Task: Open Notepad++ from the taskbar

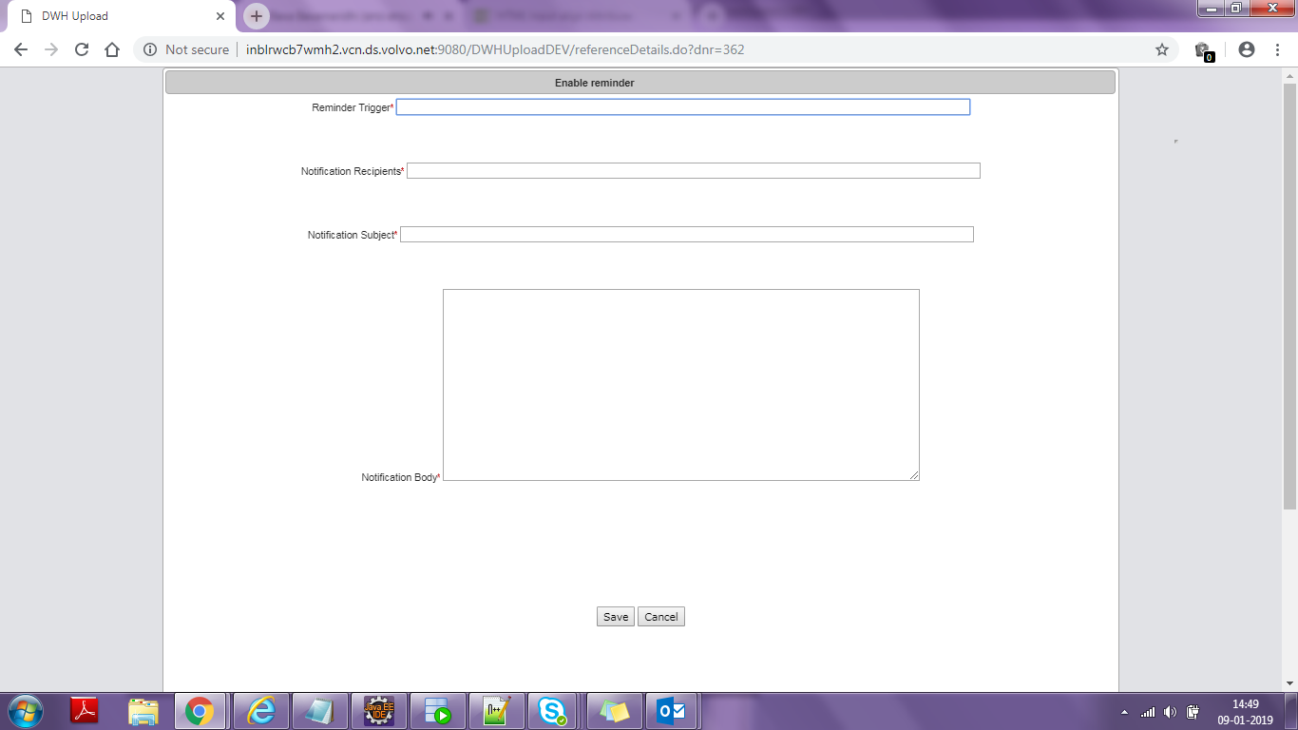Action: pos(496,711)
